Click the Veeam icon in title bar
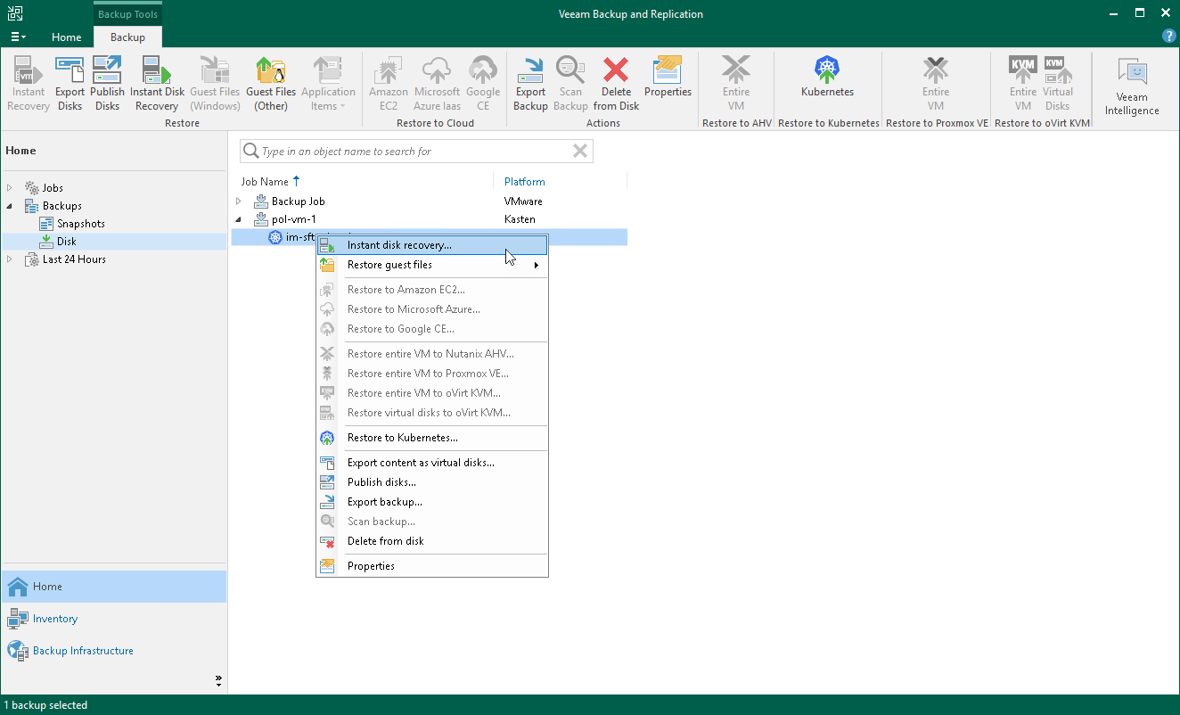 pyautogui.click(x=15, y=13)
